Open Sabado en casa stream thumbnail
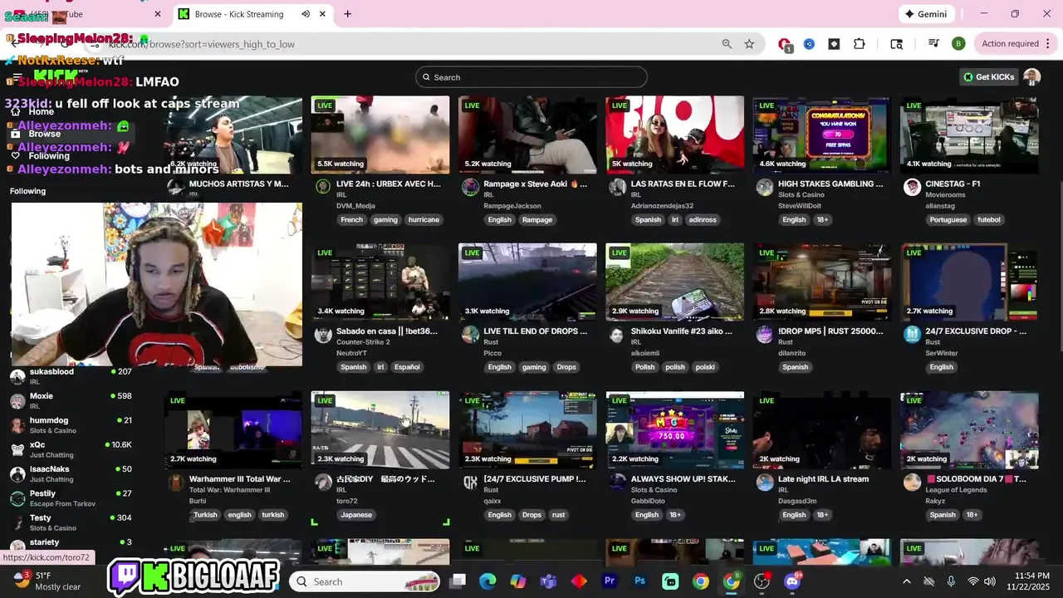This screenshot has height=598, width=1063. 380,282
